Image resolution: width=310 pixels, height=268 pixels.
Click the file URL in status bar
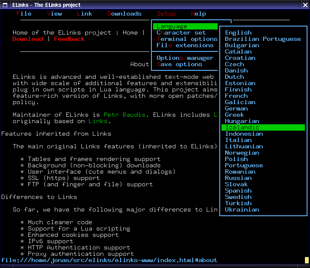click(109, 260)
